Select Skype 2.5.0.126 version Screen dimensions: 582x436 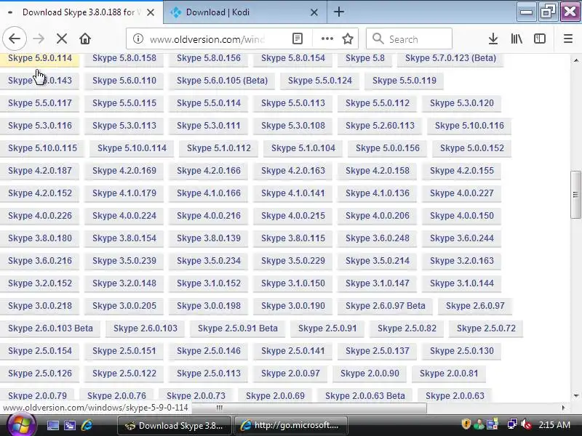click(x=40, y=374)
